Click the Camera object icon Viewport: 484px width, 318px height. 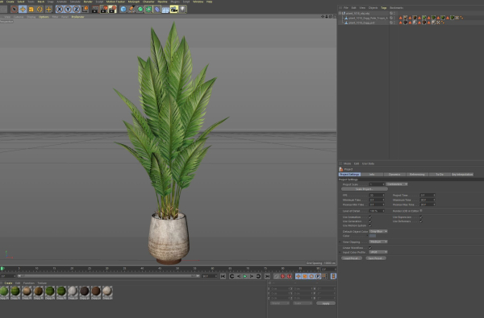[174, 9]
